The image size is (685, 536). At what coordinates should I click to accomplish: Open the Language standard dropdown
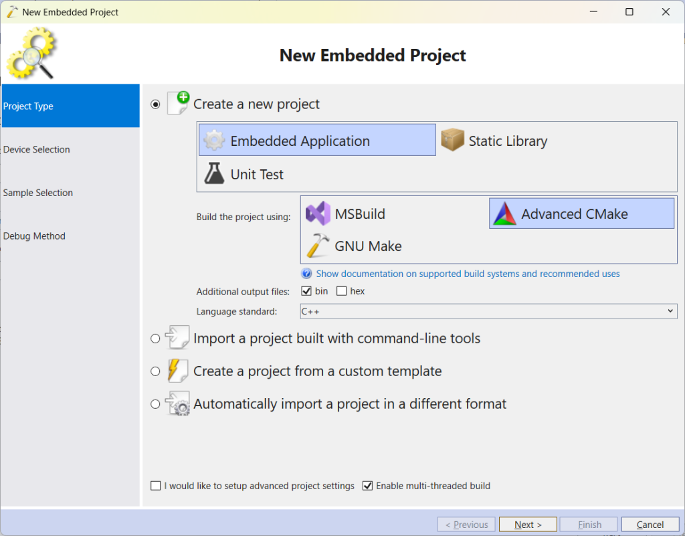(488, 311)
